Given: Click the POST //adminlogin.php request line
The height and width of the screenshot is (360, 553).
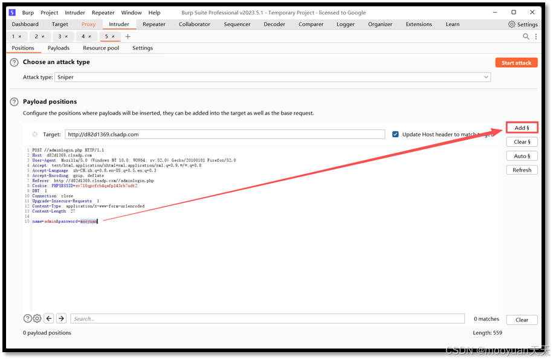Looking at the screenshot, I should pyautogui.click(x=68, y=150).
